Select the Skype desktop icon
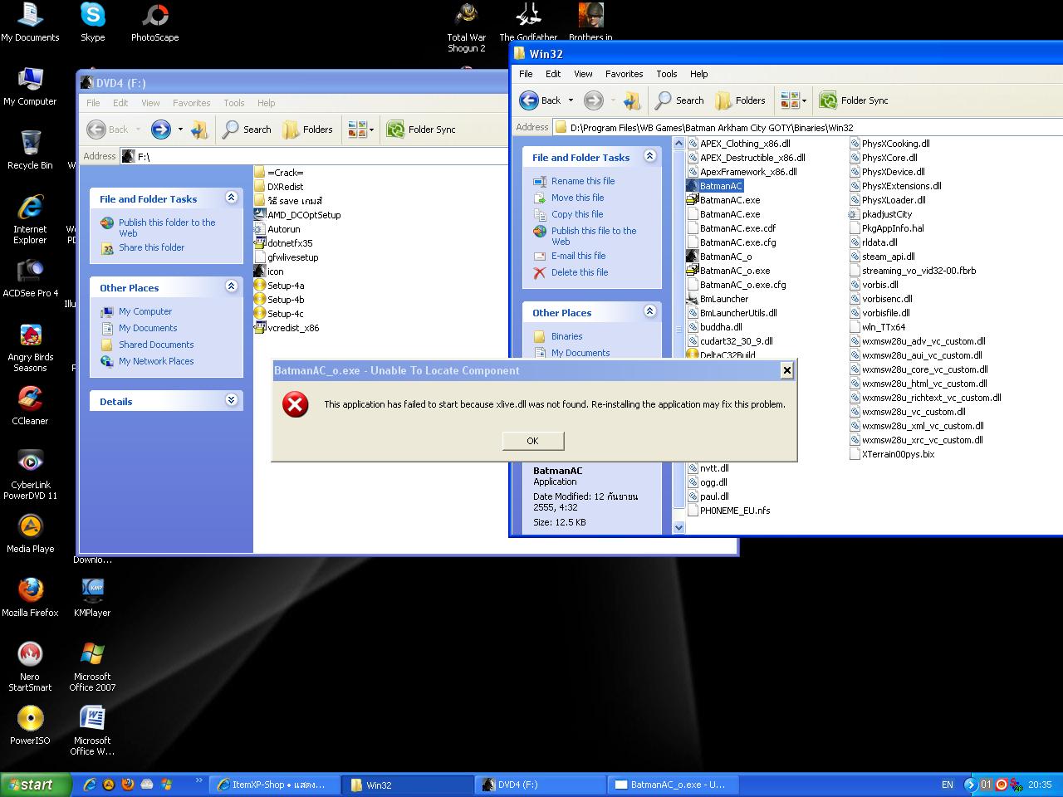The width and height of the screenshot is (1063, 797). 92,22
